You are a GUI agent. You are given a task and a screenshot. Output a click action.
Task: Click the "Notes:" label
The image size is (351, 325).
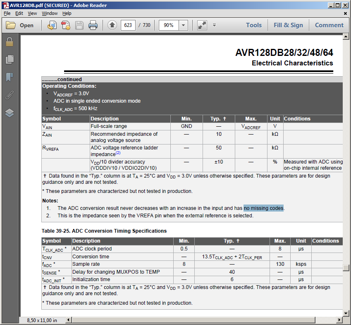[x=50, y=201]
